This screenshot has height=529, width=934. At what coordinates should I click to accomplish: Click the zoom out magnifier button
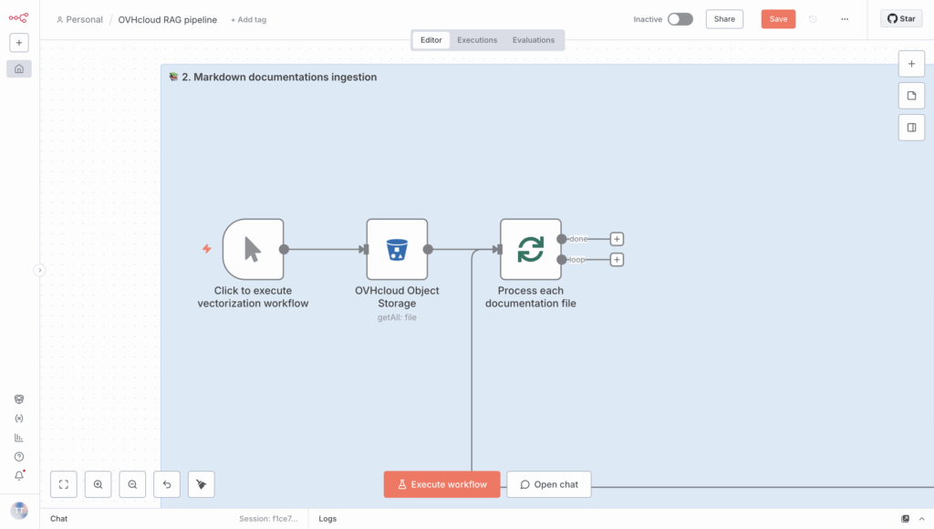132,484
